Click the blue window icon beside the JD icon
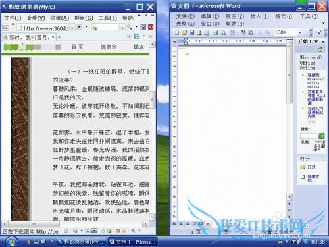Viewport: 329px width, 247px height. pos(143,27)
